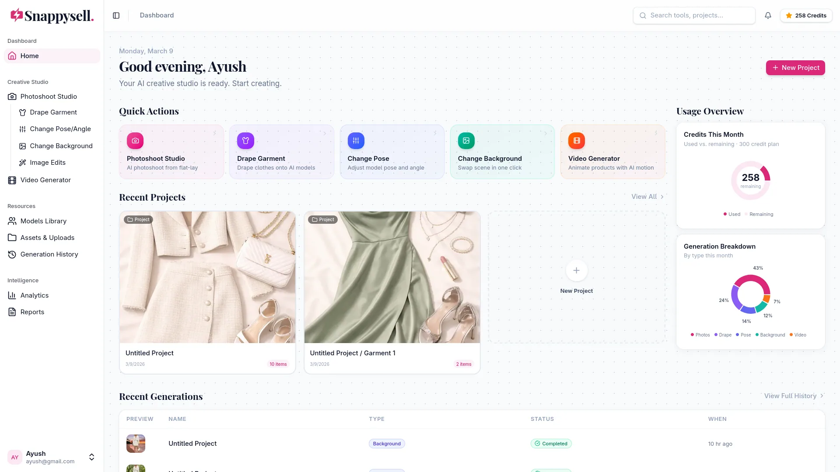Click the Background type badge in generations table
840x472 pixels.
(387, 444)
